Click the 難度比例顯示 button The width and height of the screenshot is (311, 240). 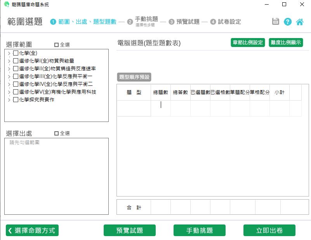pyautogui.click(x=286, y=43)
